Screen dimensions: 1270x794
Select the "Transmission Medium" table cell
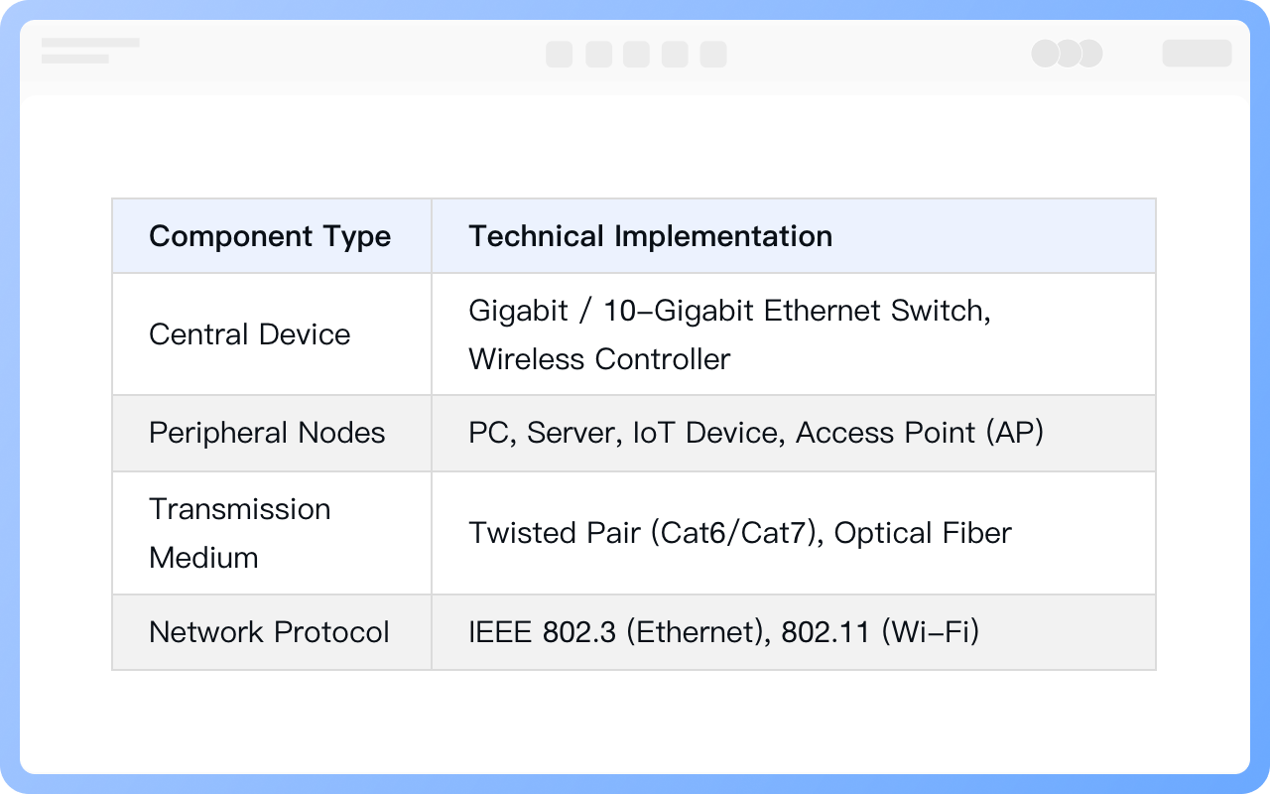point(240,533)
